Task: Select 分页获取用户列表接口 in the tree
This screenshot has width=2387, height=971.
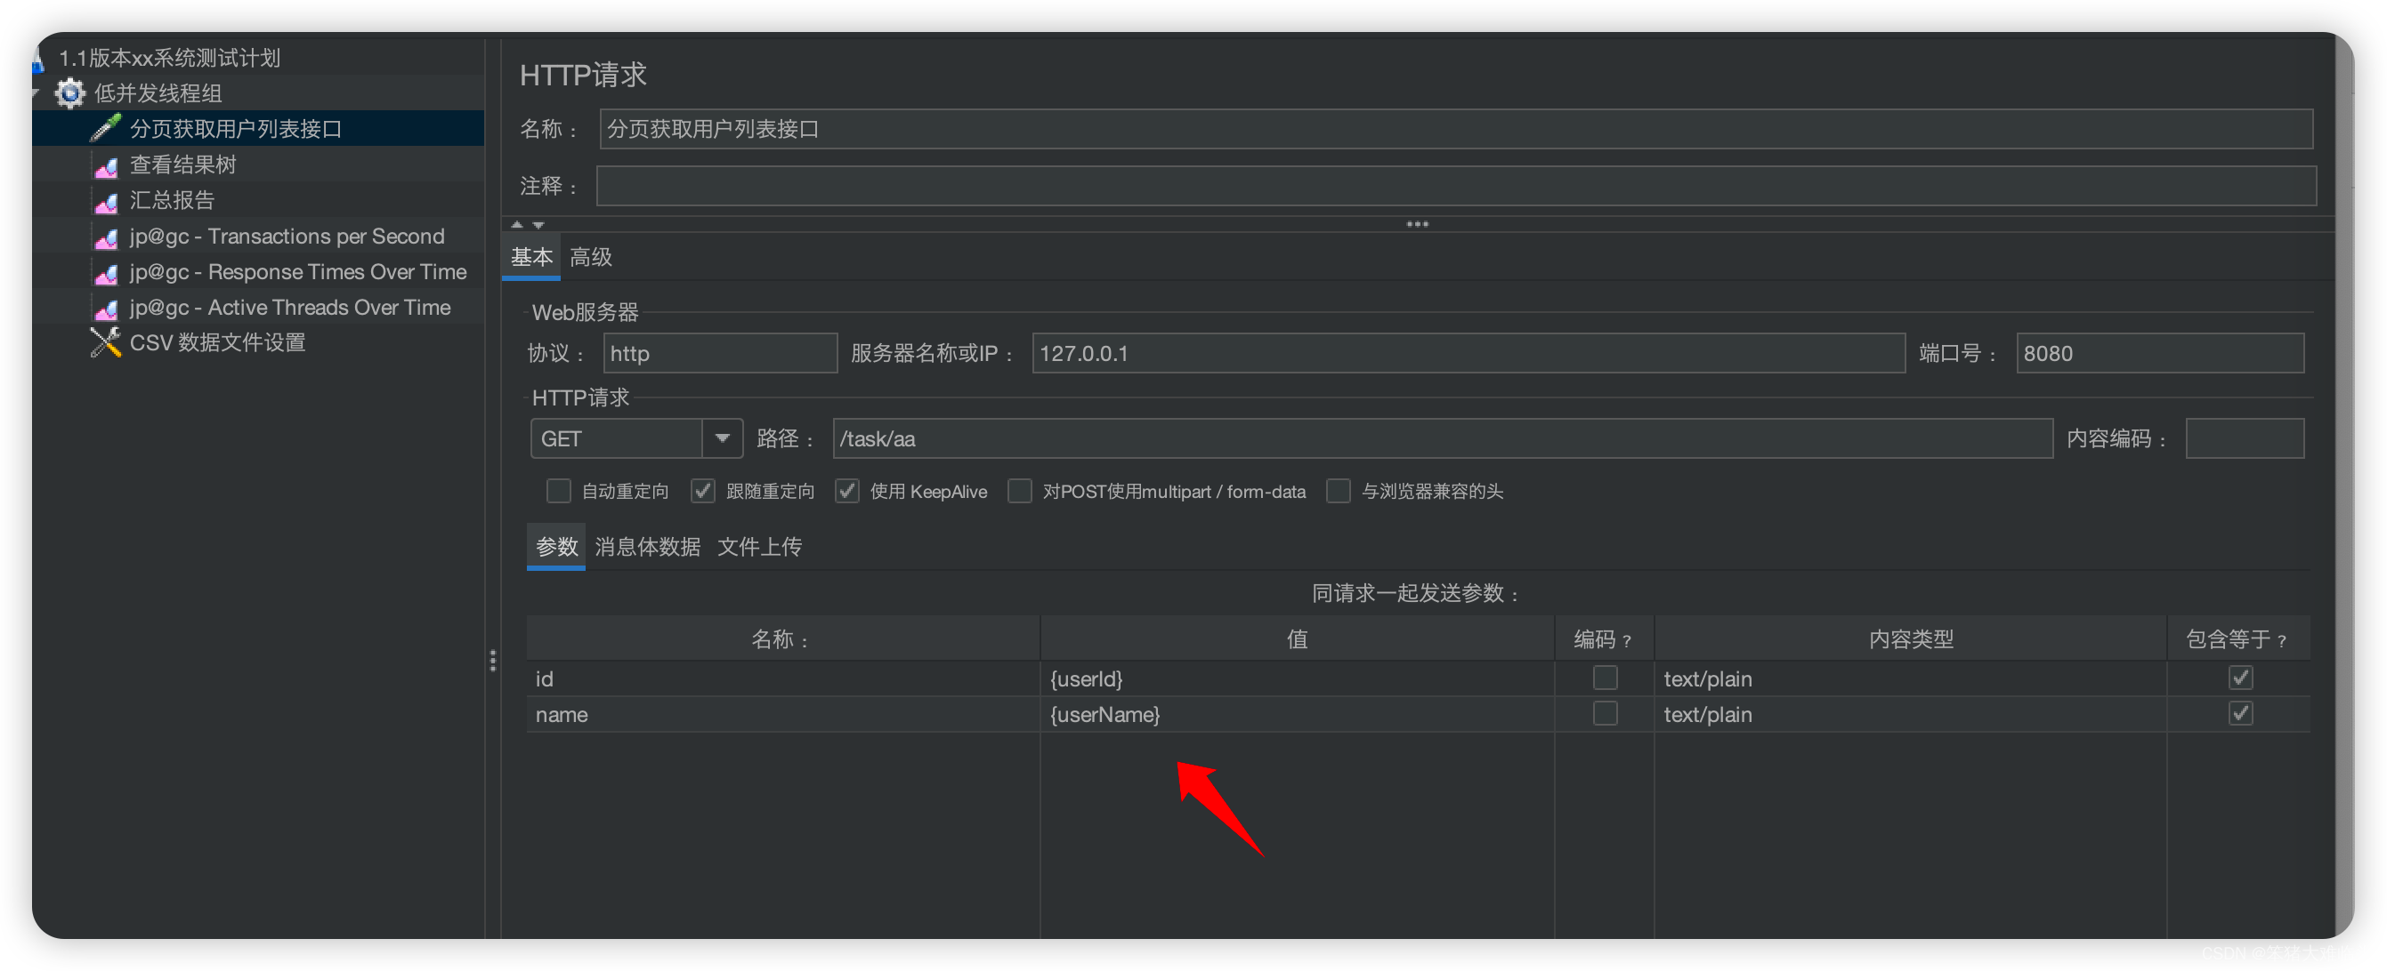Action: 235,129
